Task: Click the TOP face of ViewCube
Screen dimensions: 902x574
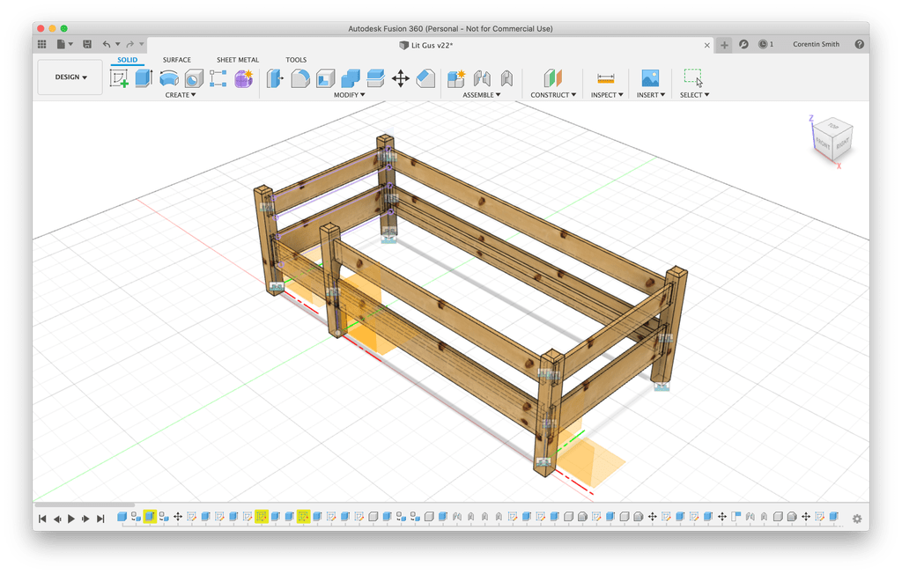Action: pyautogui.click(x=833, y=126)
